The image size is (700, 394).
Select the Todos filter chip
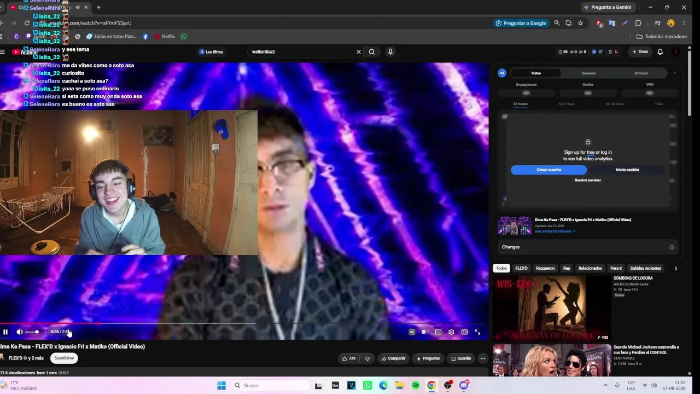(x=501, y=269)
